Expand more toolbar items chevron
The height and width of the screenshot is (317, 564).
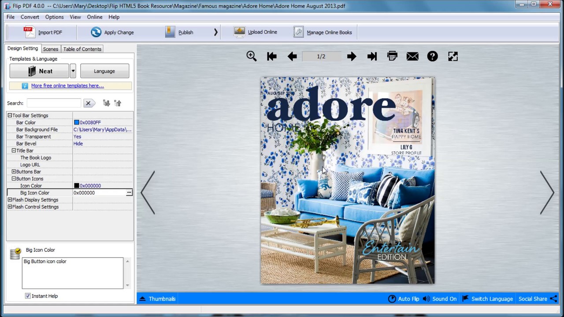point(216,32)
